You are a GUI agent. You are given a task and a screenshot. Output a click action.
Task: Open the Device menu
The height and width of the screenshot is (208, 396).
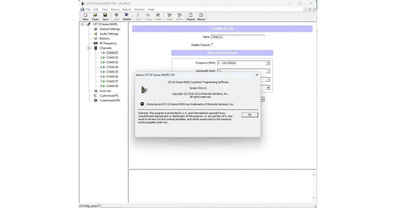coord(115,10)
